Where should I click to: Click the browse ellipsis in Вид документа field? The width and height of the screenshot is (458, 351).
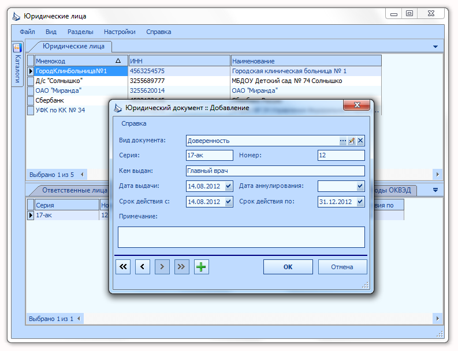coord(343,141)
